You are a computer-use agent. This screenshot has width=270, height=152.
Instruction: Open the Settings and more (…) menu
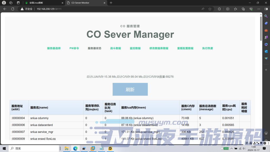pos(258,9)
